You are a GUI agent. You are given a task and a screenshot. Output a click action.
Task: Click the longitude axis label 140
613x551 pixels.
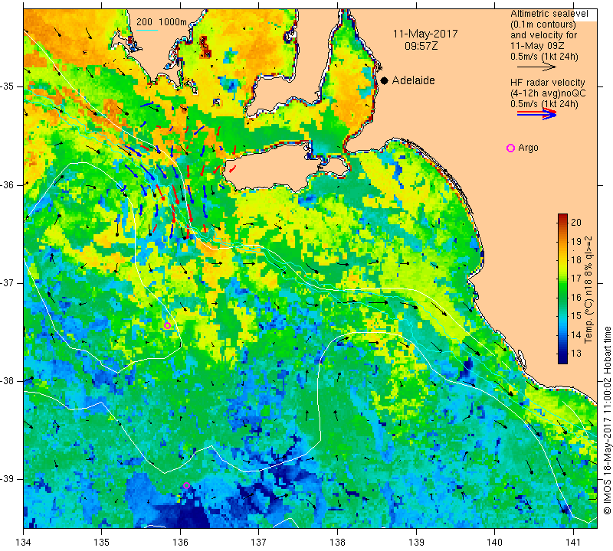coord(494,543)
